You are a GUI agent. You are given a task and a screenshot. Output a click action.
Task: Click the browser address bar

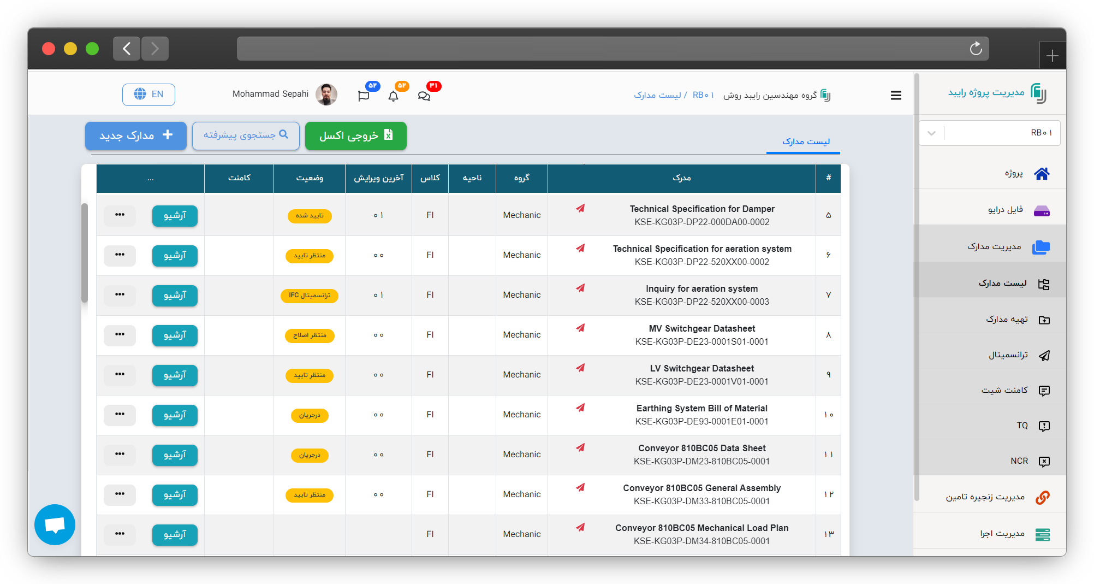point(613,49)
